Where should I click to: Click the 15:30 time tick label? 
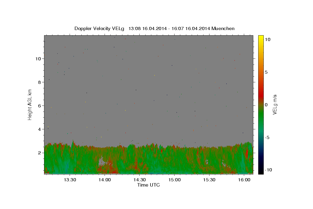pyautogui.click(x=209, y=180)
